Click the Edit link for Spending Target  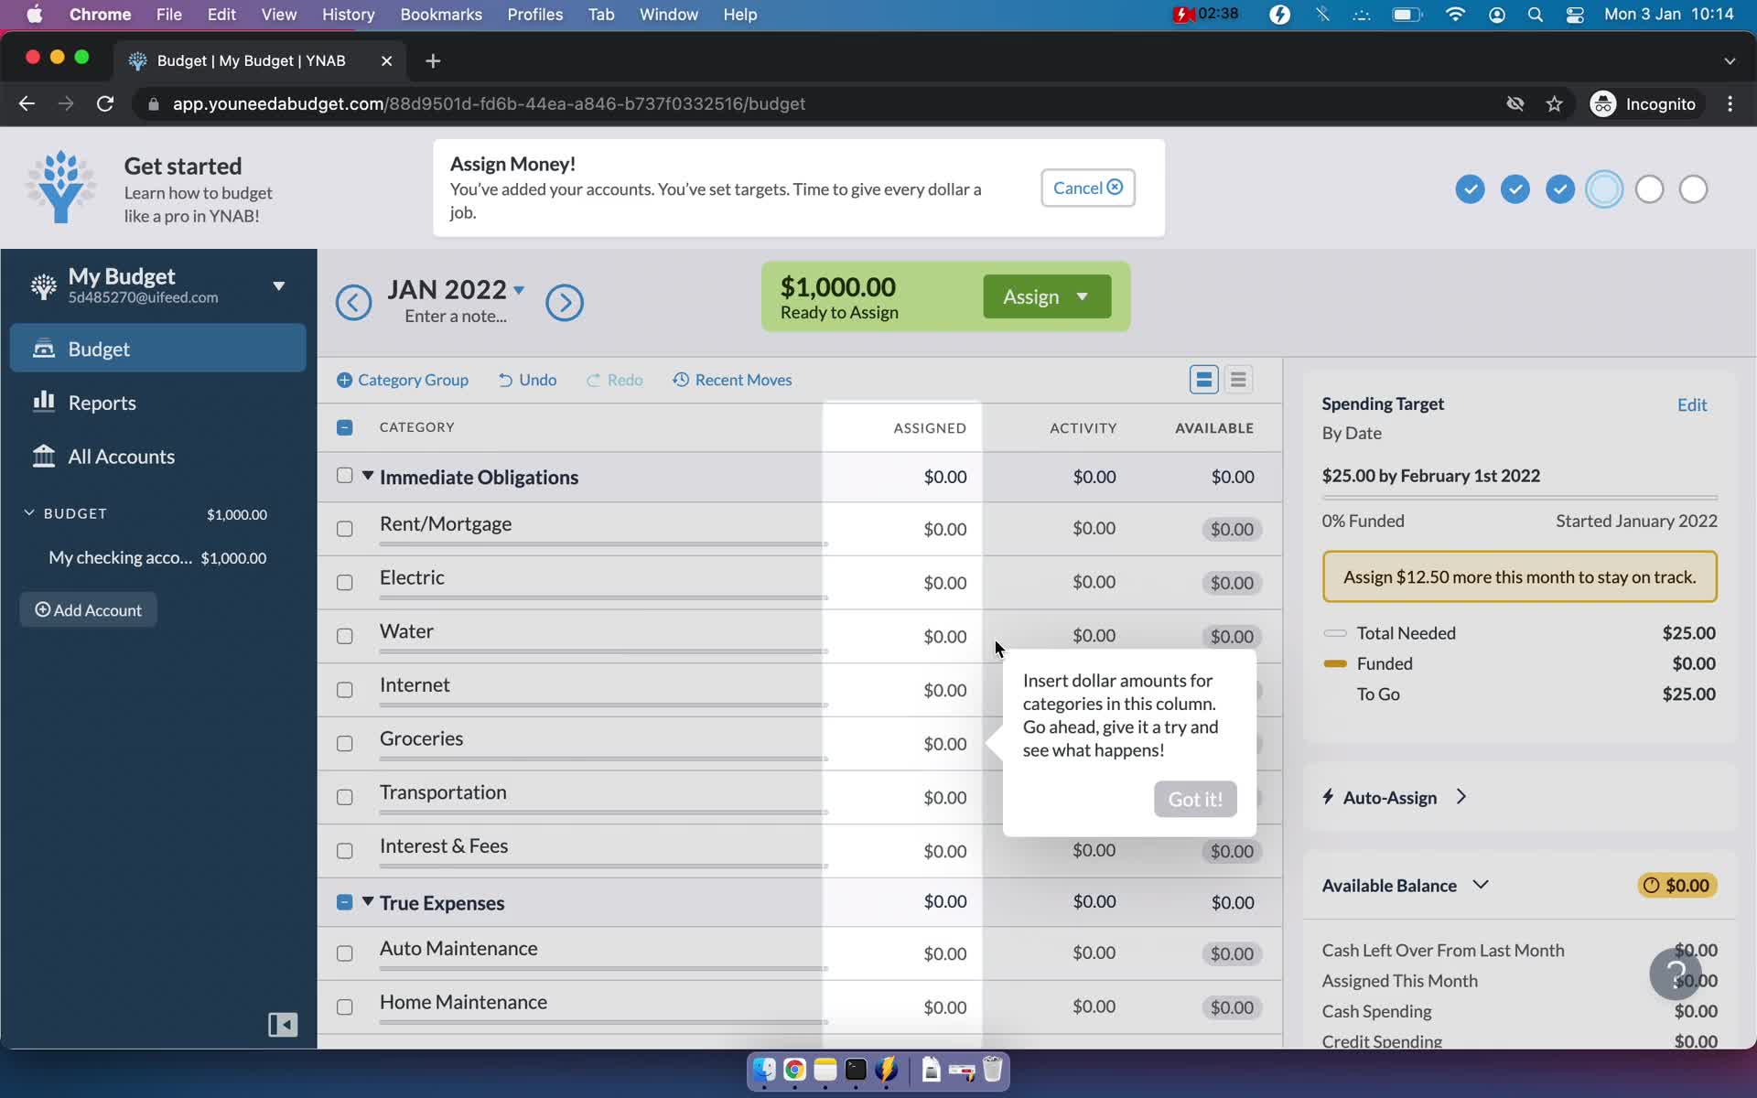(x=1691, y=404)
